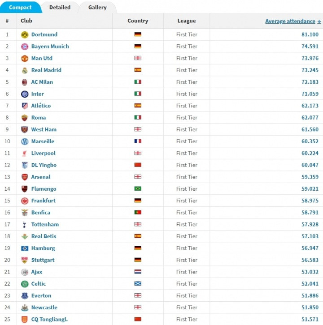Click the Real Madrid crest icon
323x325 pixels.
click(25, 70)
